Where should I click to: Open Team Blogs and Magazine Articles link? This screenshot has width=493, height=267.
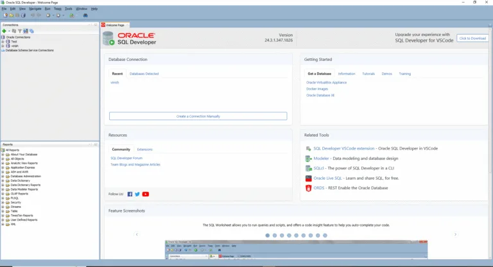tap(135, 164)
